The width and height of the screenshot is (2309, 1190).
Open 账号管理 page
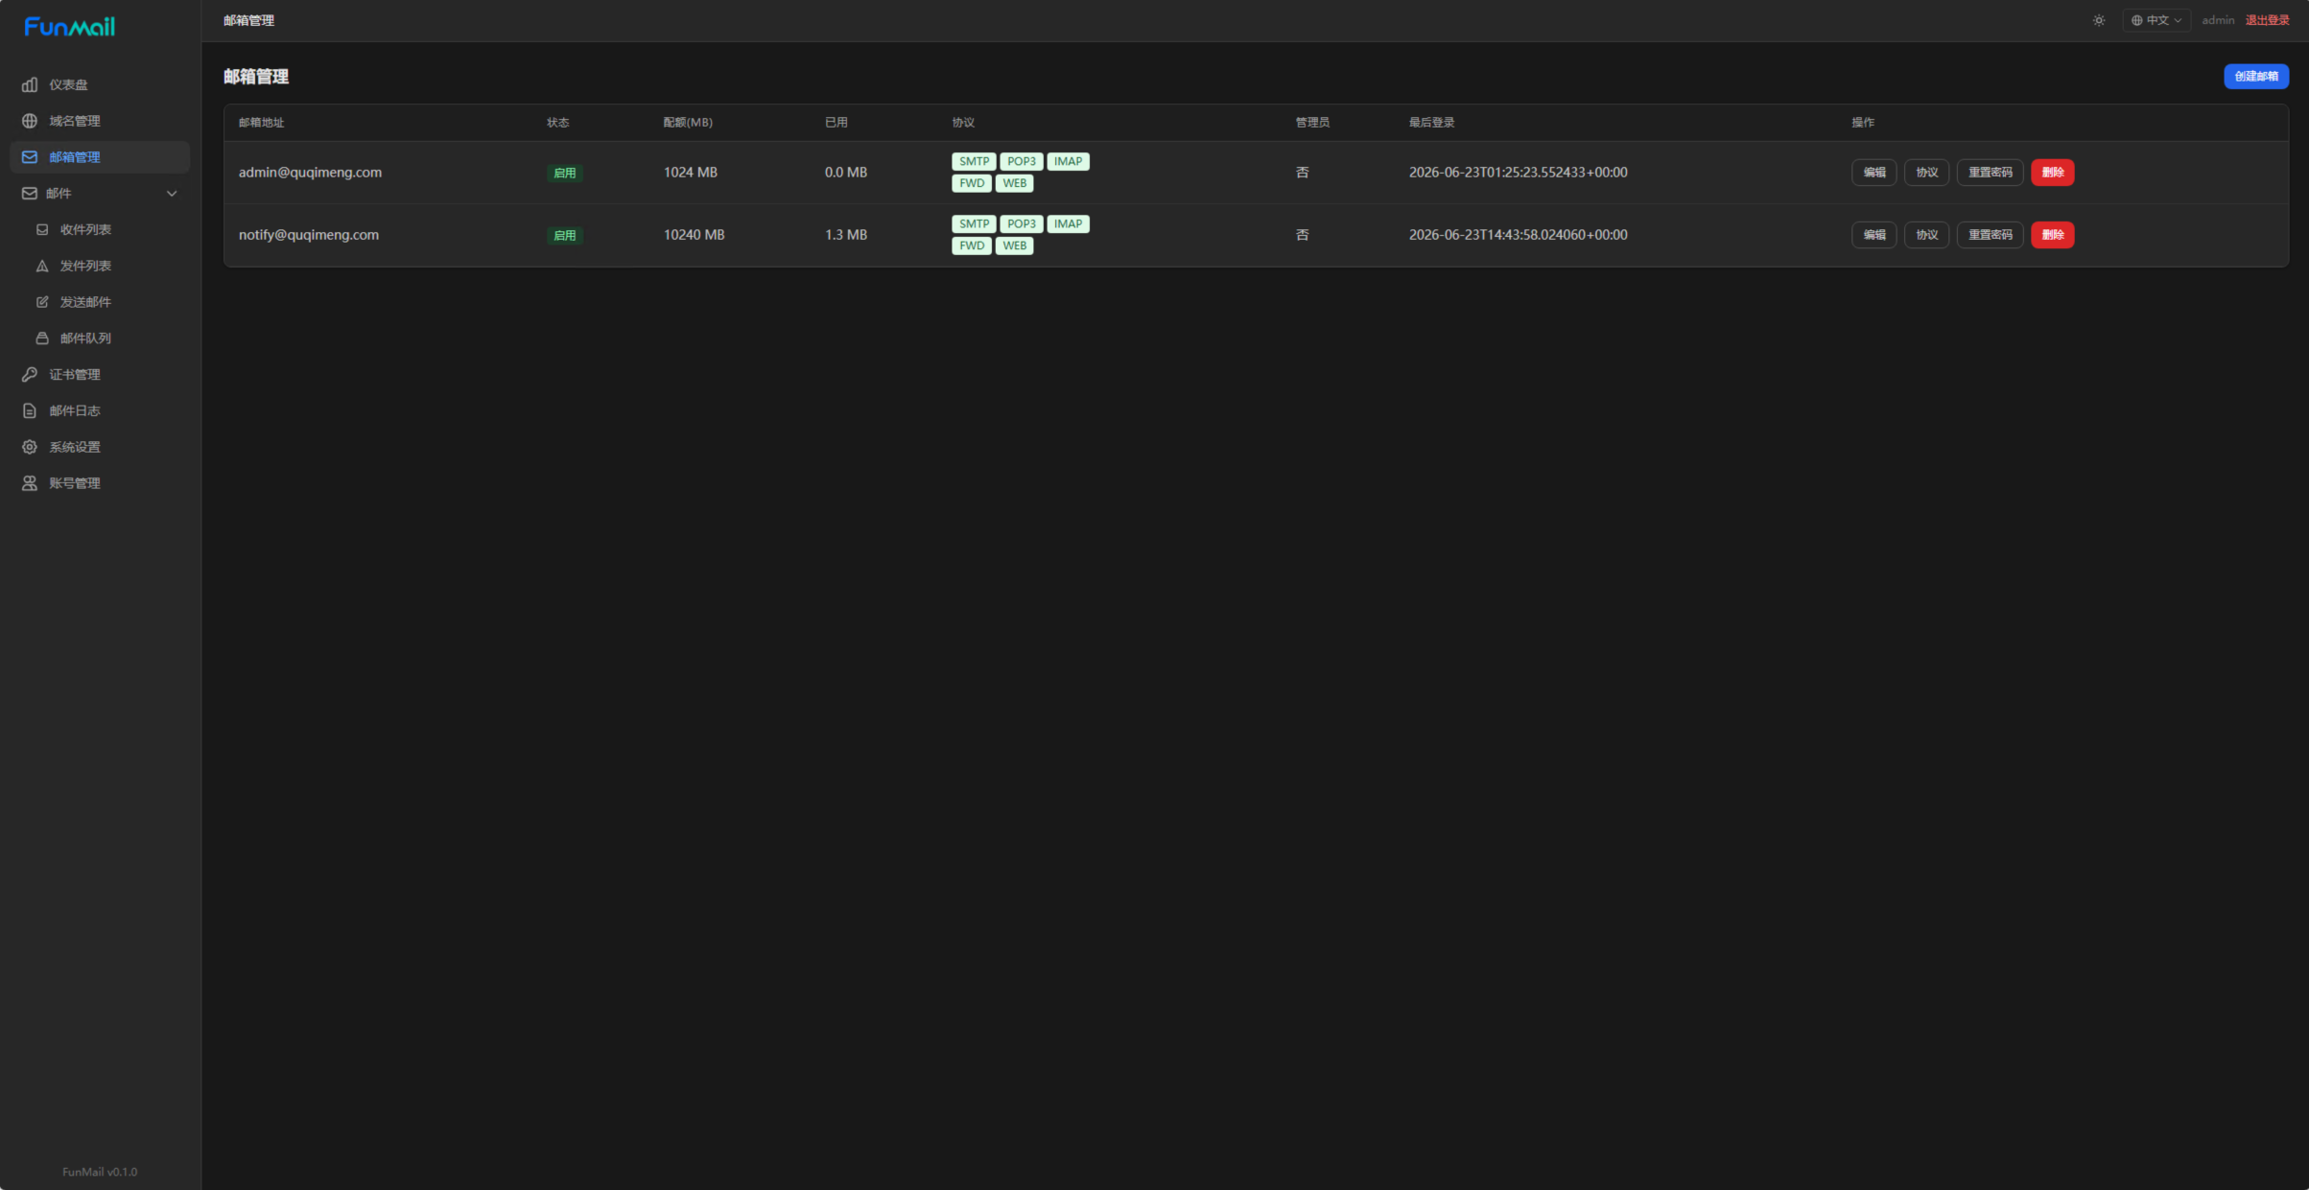click(x=99, y=483)
